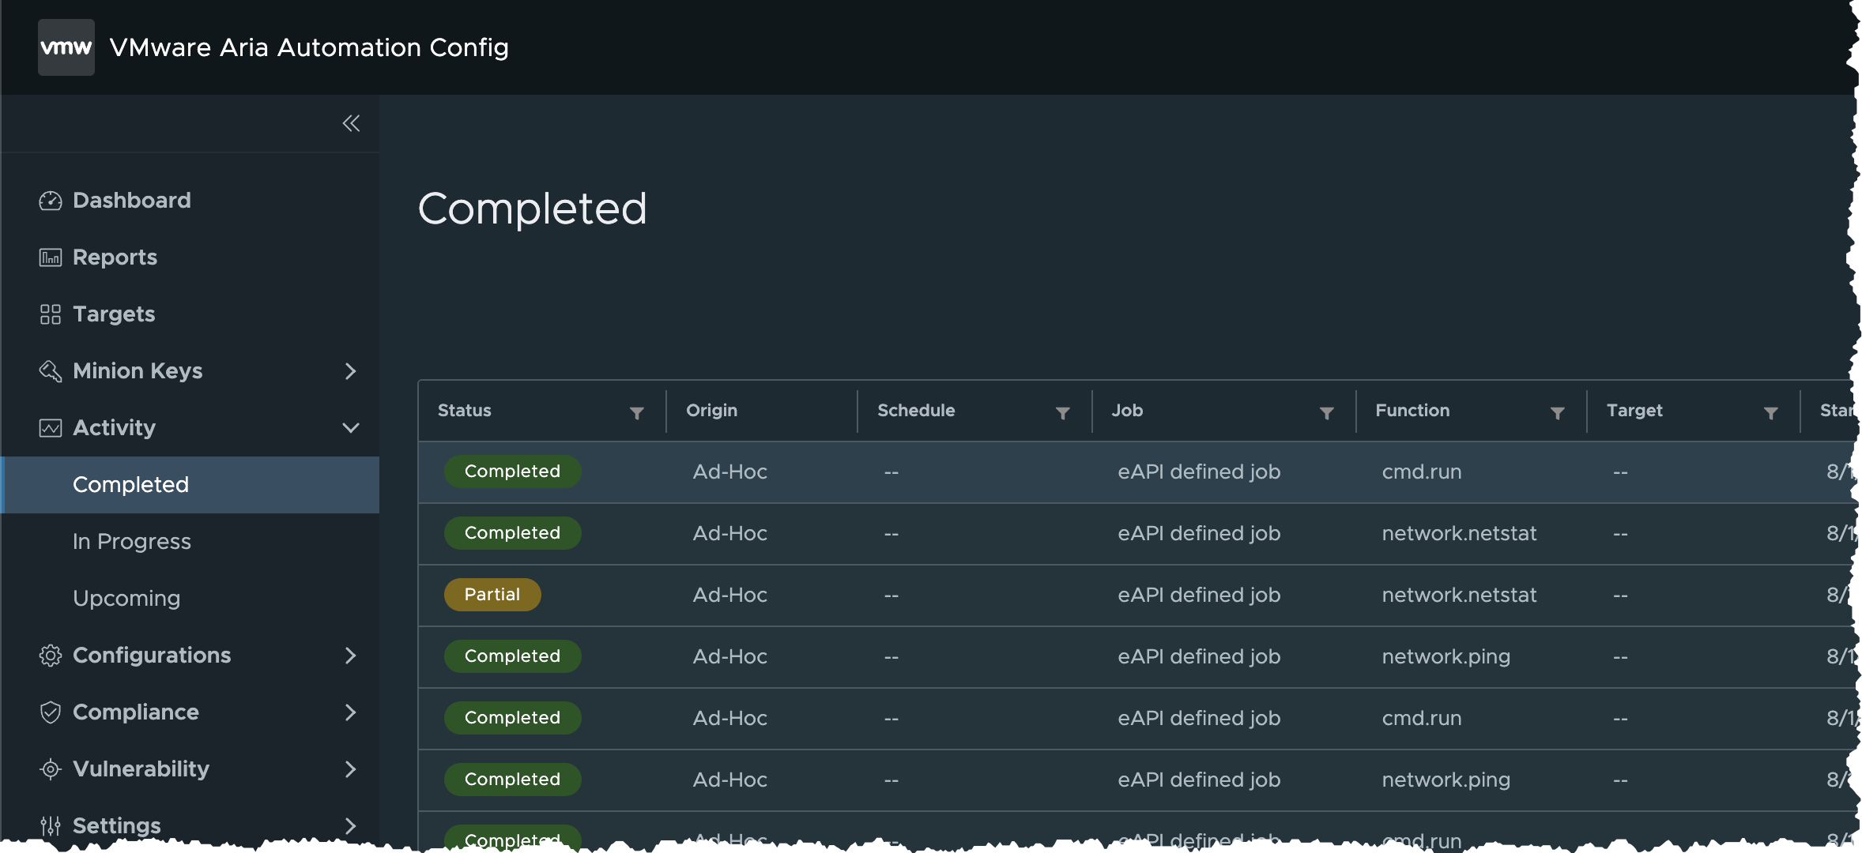Click the Partial status badge

click(492, 595)
